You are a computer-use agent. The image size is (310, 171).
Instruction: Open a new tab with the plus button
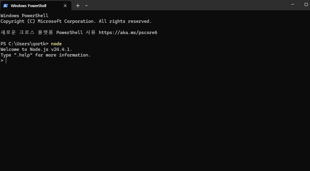point(78,6)
